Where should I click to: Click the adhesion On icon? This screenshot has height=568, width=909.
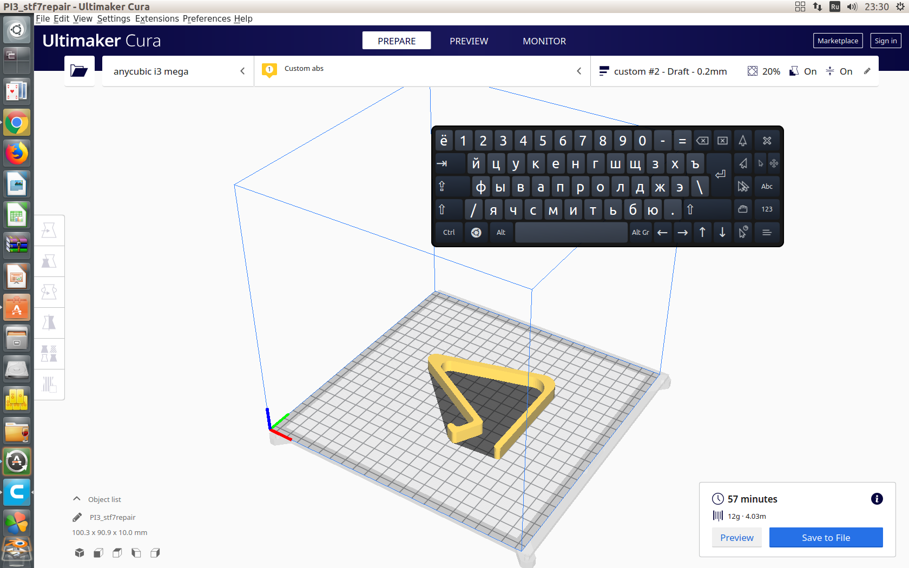[x=830, y=71]
